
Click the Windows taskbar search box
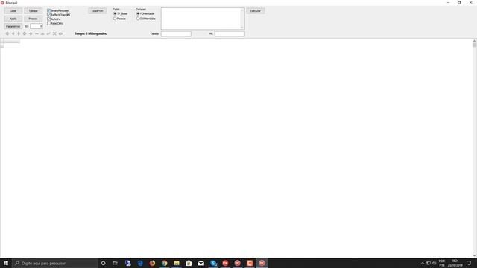click(54, 263)
